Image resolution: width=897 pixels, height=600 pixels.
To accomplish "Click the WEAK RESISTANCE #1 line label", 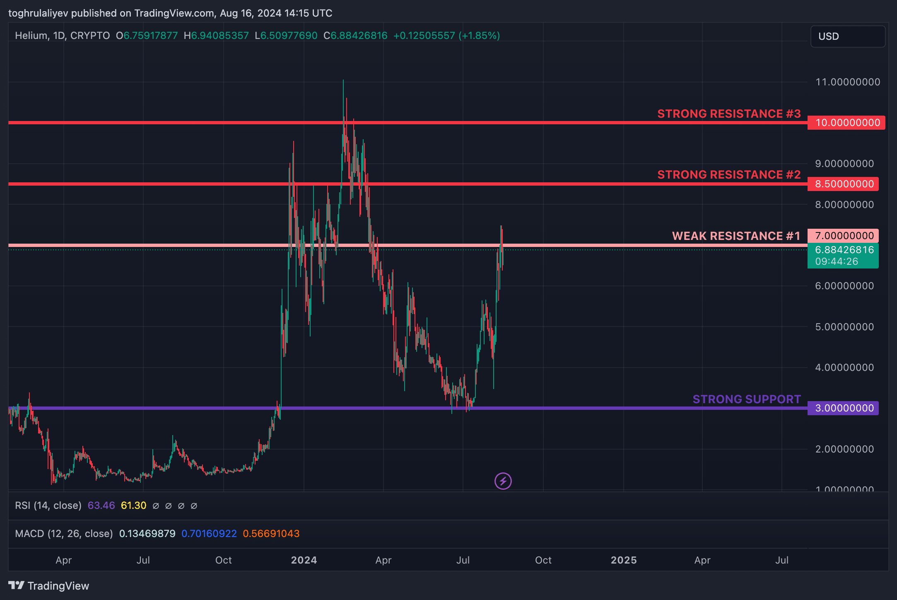I will pyautogui.click(x=736, y=236).
